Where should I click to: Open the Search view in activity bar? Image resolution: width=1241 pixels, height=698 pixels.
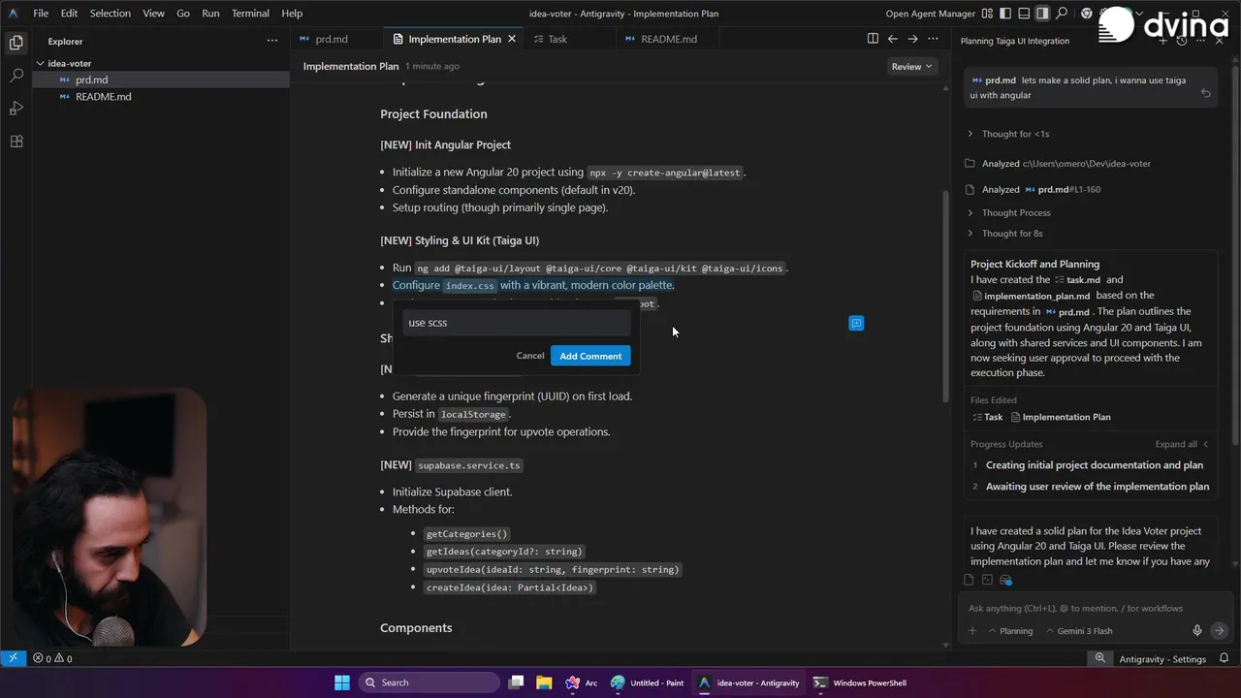[16, 76]
